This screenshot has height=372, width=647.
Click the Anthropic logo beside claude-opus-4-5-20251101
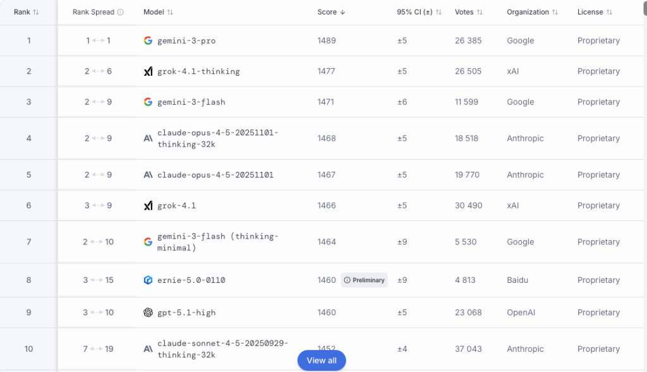click(x=148, y=175)
